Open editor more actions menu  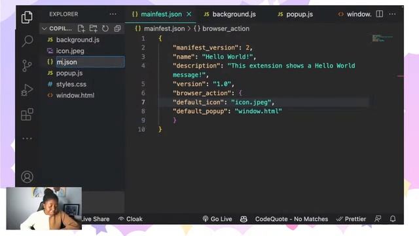tap(392, 14)
